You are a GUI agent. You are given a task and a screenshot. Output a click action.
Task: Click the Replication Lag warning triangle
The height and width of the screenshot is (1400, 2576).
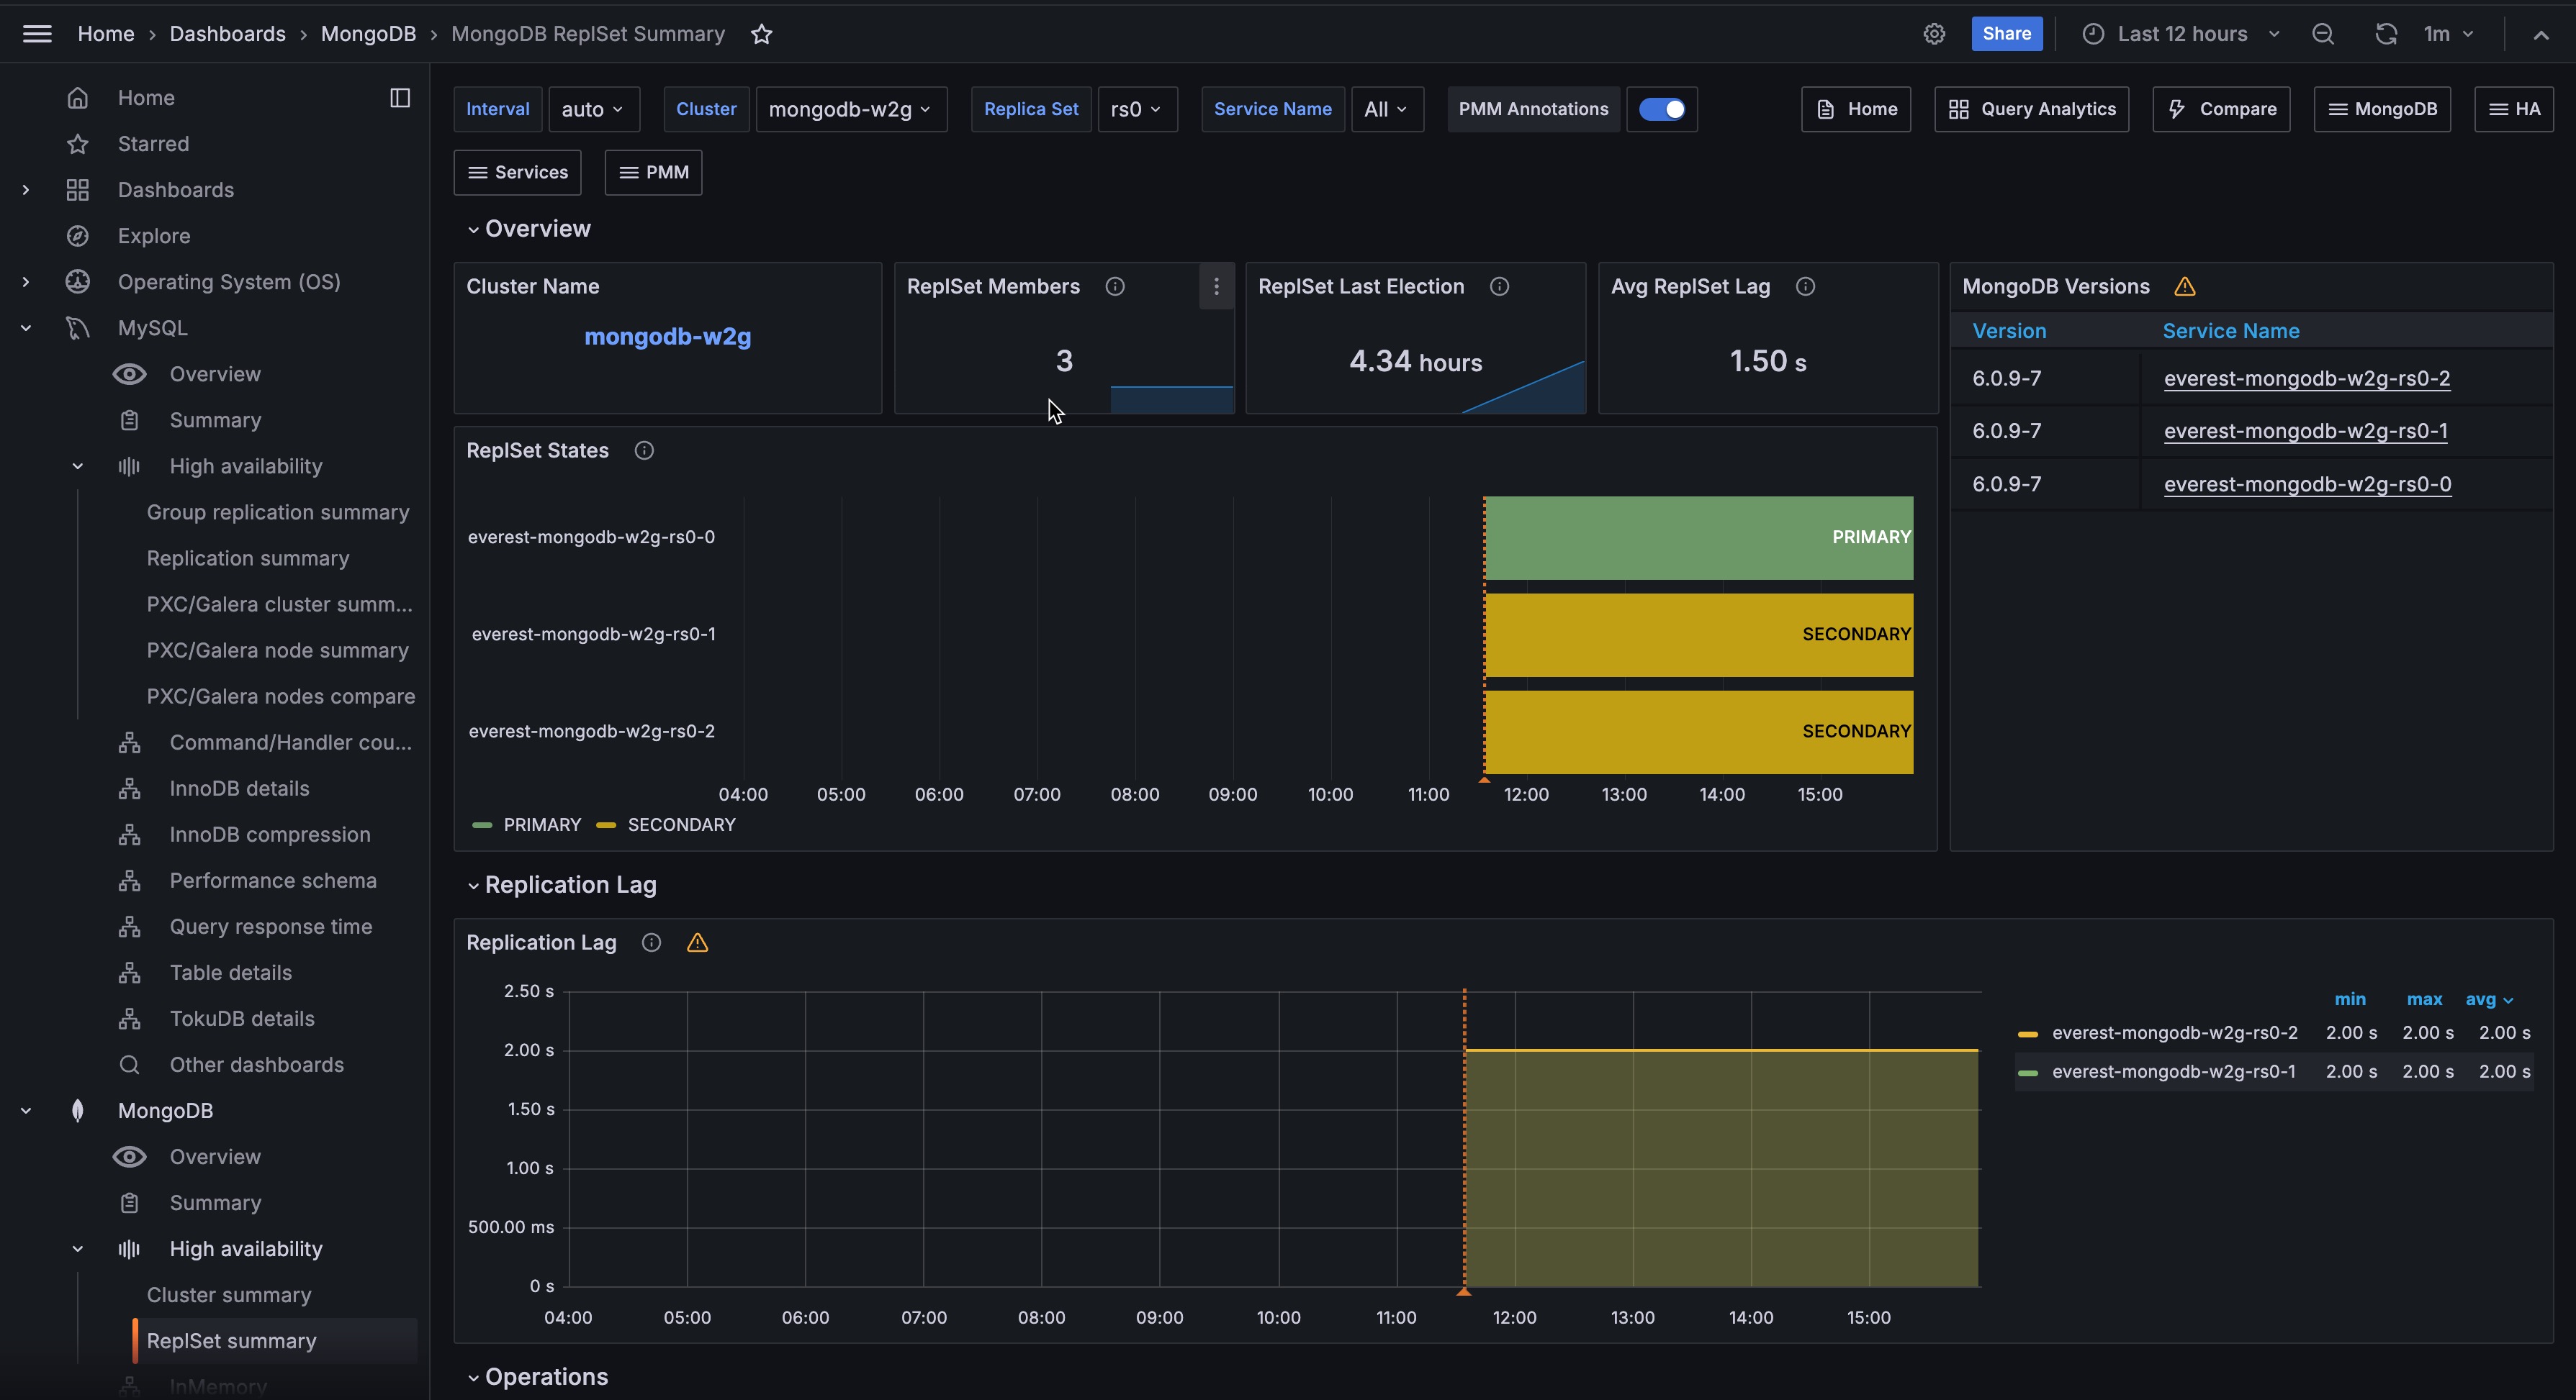click(x=697, y=942)
